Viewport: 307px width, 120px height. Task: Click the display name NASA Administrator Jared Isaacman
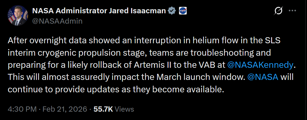coord(99,11)
